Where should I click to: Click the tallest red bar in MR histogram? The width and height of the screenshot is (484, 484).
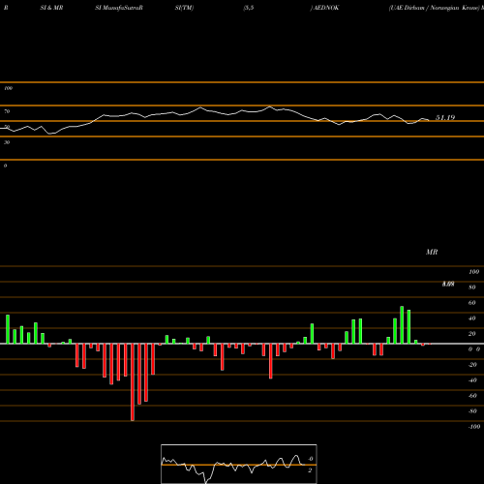point(133,382)
